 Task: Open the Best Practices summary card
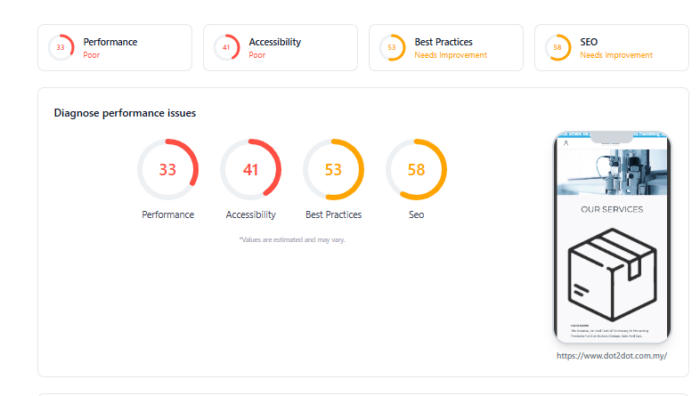coord(446,48)
